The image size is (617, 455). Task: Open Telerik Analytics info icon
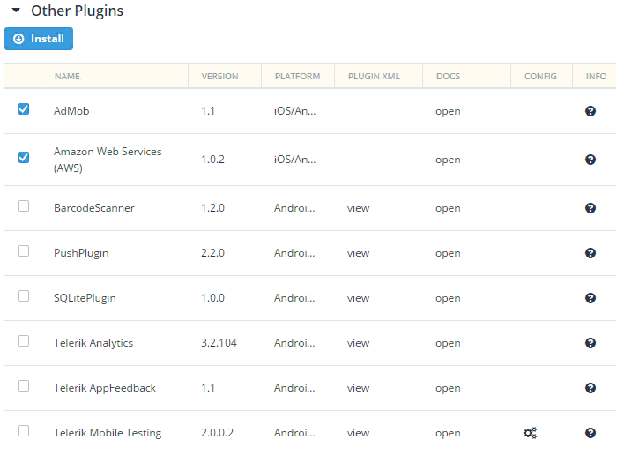point(591,343)
